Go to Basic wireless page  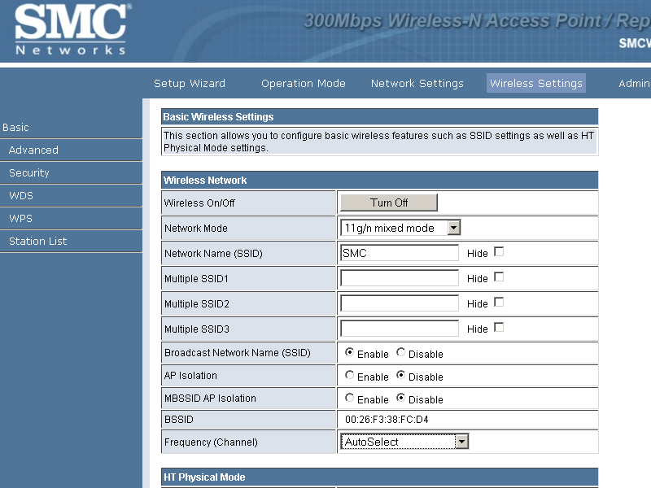[15, 128]
